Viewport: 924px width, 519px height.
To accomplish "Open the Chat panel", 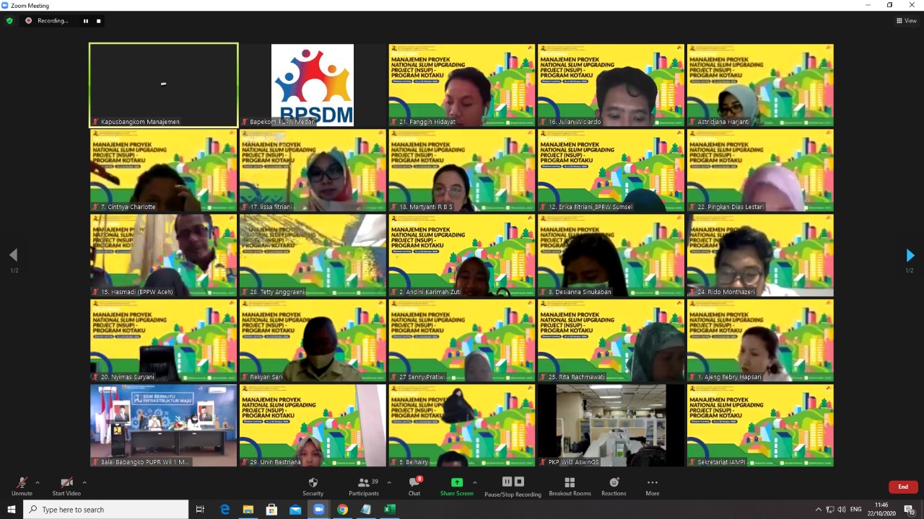I will [x=414, y=486].
